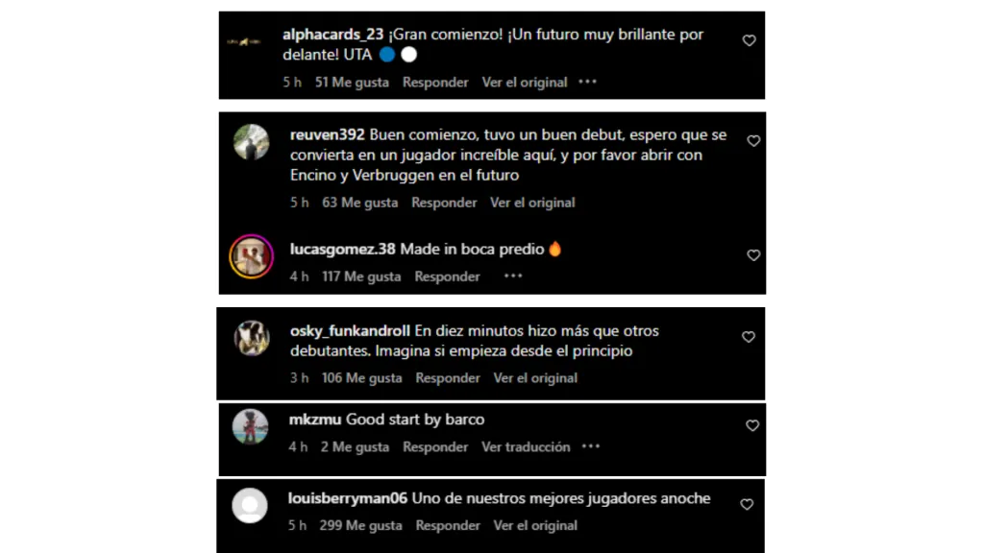Screen dimensions: 984x553
Task: Like louisberryman06's comment with the heart
Action: coord(746,504)
